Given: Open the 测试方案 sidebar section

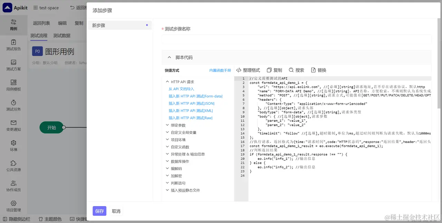Looking at the screenshot, I should point(13,65).
